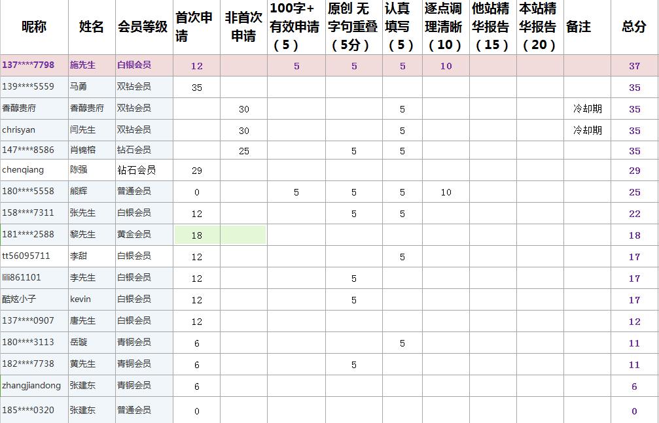This screenshot has height=423, width=659.
Task: Select total score 12
Action: point(634,322)
